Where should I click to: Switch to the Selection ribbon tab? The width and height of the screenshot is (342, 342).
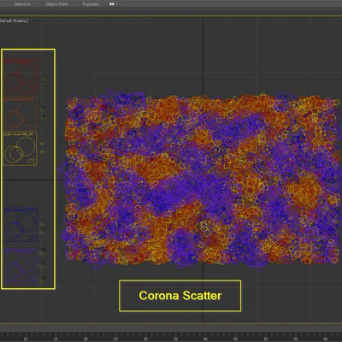pos(22,4)
